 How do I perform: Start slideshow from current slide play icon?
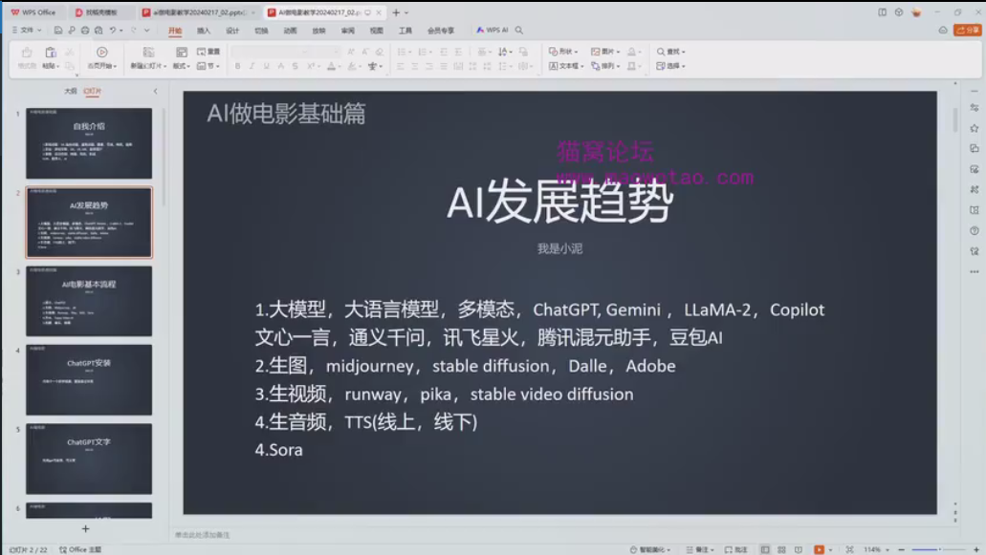[102, 53]
